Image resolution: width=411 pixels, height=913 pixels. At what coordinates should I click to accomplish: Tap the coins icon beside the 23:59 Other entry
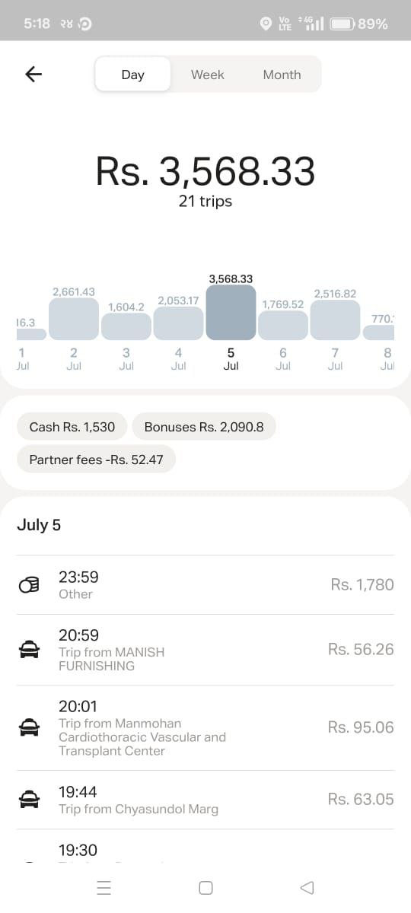[x=28, y=585]
